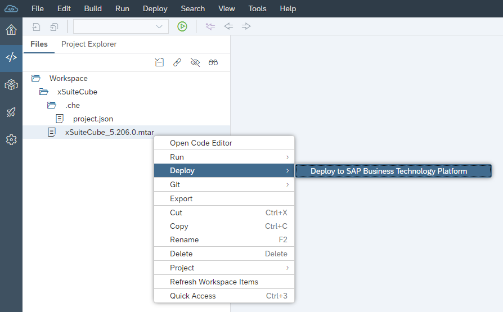Open the Build menu in menu bar

[93, 9]
